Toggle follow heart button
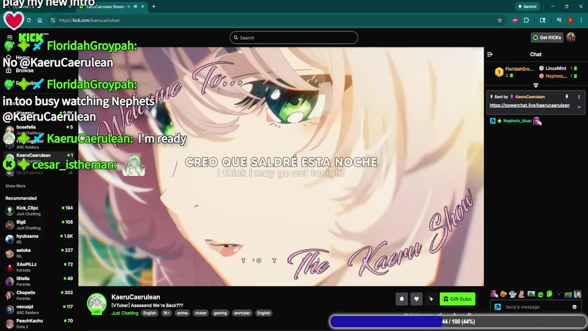The height and width of the screenshot is (331, 588). tap(416, 299)
